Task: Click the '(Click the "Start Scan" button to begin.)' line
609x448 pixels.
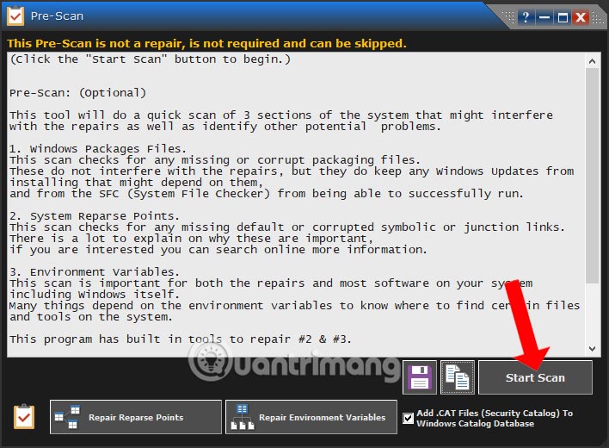Action: coord(150,59)
